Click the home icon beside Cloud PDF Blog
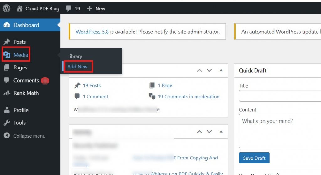The height and width of the screenshot is (175, 321). [19, 8]
